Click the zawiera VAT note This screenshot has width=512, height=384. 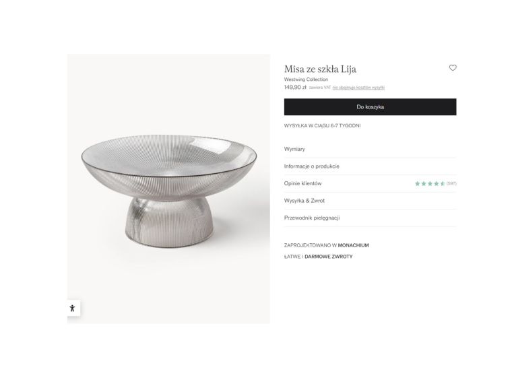[320, 88]
